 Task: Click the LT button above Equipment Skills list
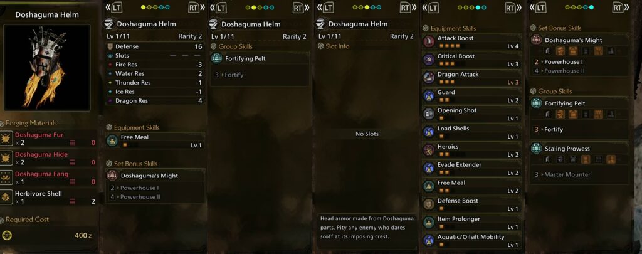[x=434, y=8]
